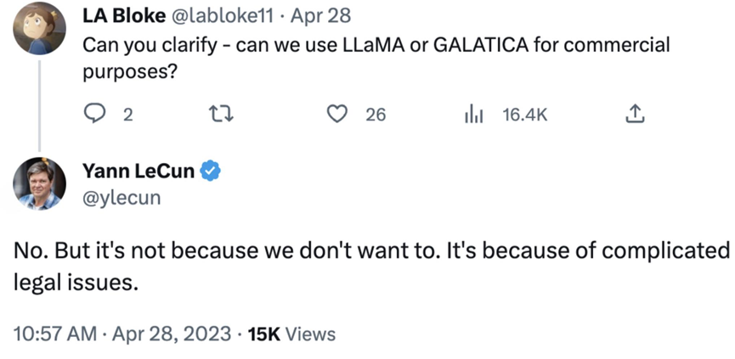This screenshot has height=359, width=735.
Task: Open the 15K Views link
Action: click(x=291, y=334)
